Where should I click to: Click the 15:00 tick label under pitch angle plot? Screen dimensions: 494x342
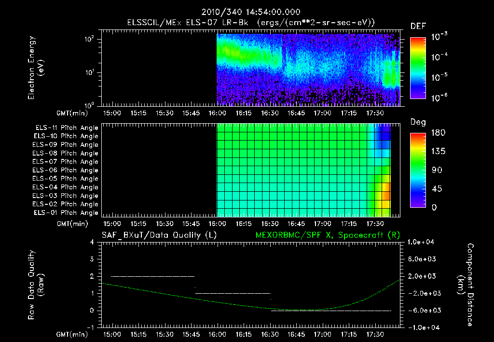click(x=112, y=224)
